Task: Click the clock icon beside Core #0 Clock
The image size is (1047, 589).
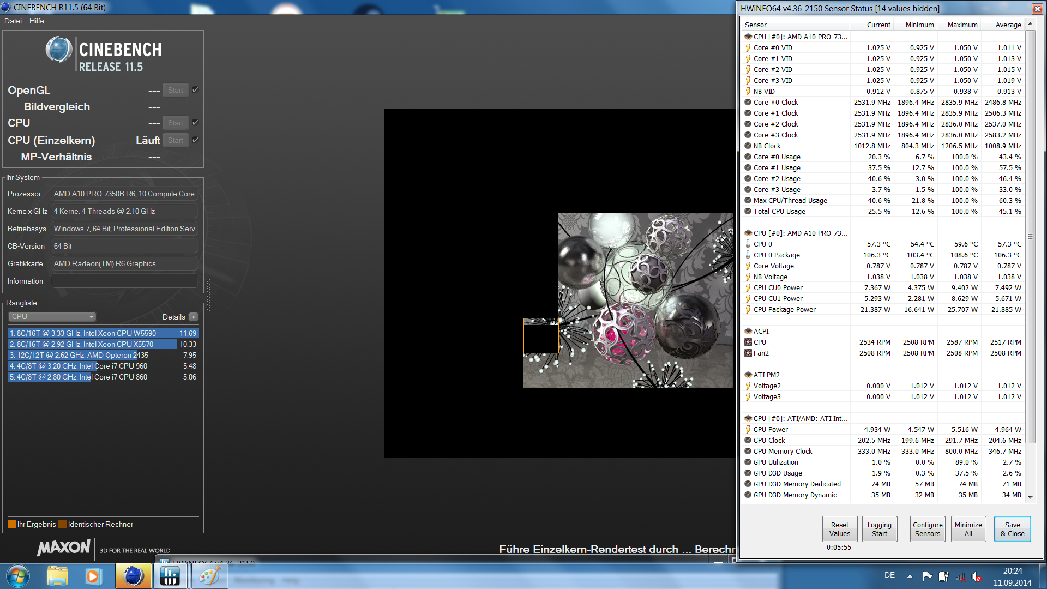Action: (x=748, y=103)
